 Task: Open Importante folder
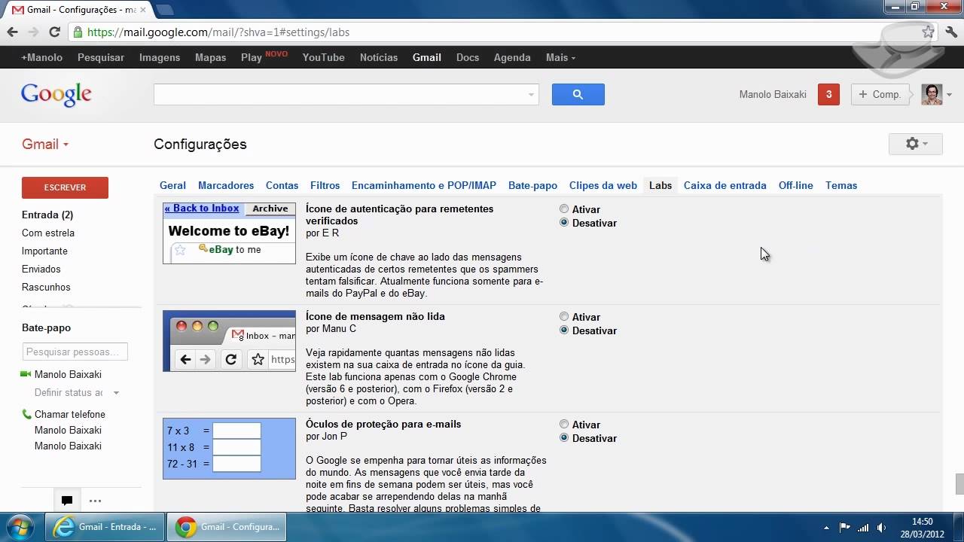click(44, 251)
